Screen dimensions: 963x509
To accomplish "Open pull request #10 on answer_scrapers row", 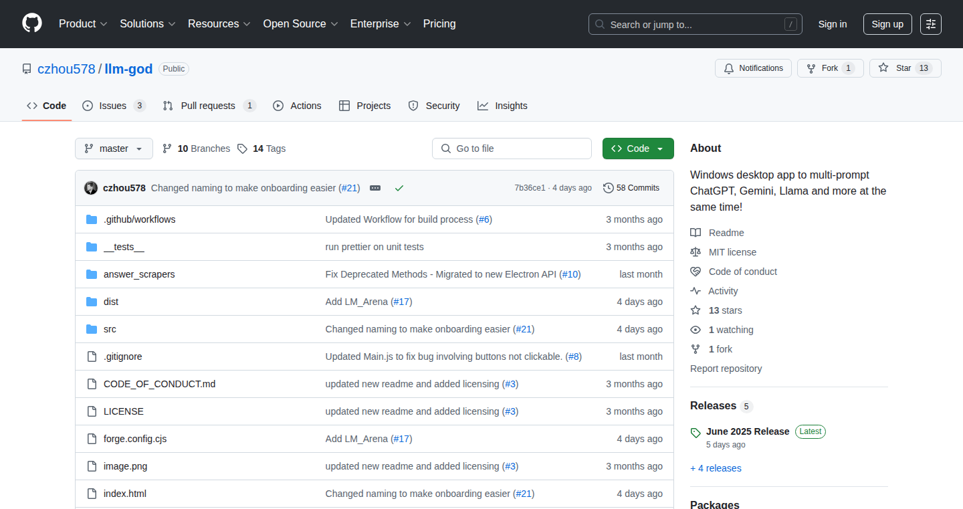I will pyautogui.click(x=570, y=274).
